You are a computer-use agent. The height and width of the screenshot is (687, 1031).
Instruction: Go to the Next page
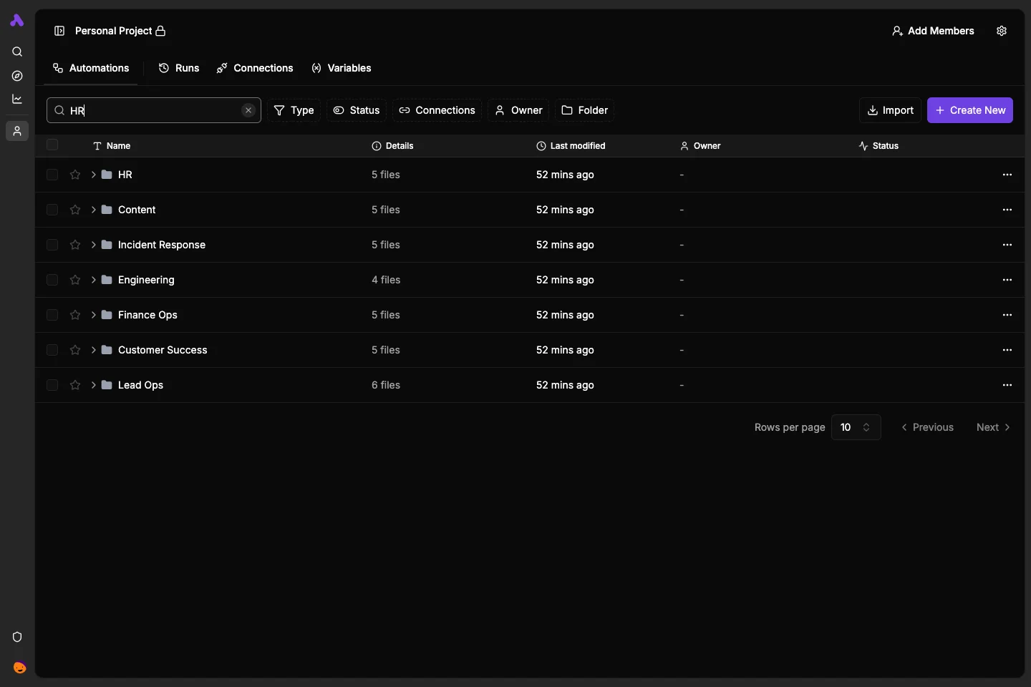994,427
